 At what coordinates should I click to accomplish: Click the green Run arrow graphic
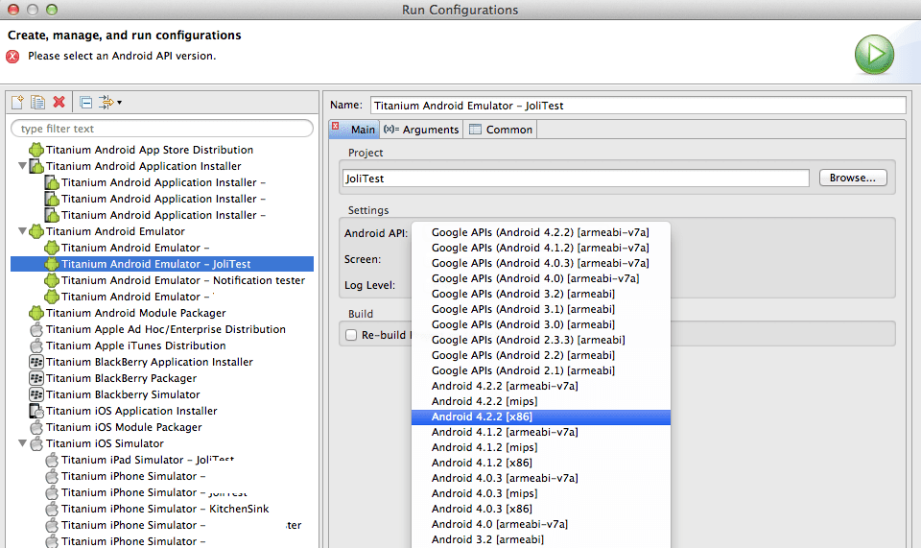(x=874, y=54)
